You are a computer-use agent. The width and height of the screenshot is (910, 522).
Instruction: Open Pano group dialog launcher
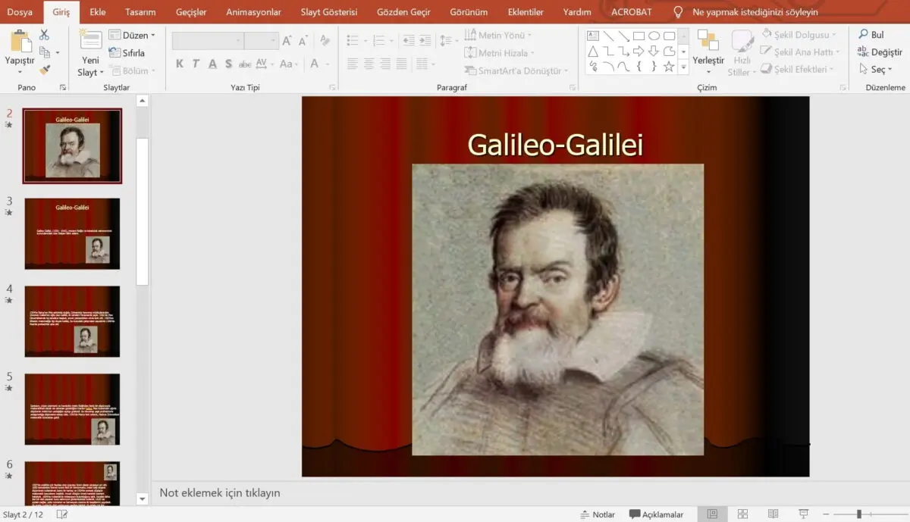click(x=63, y=88)
